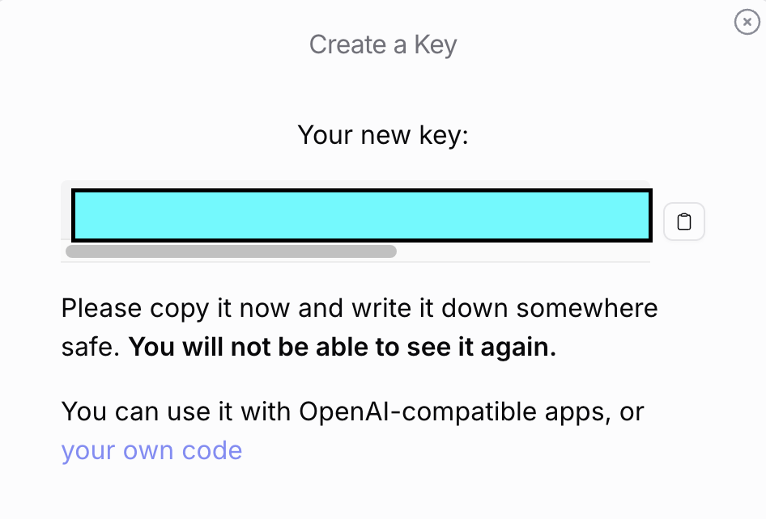
Task: Click the words 'Please copy it now'
Action: [176, 309]
